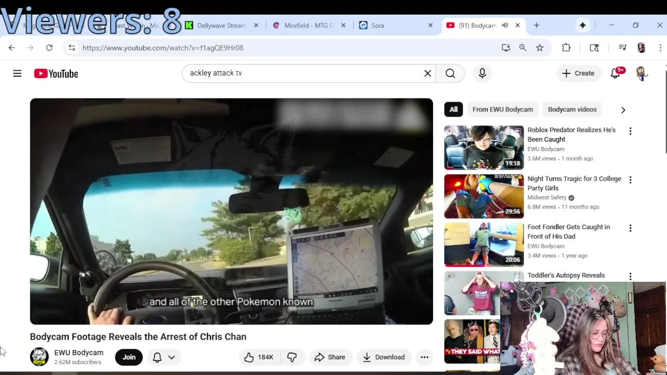Open more actions ellipsis under video

point(425,357)
